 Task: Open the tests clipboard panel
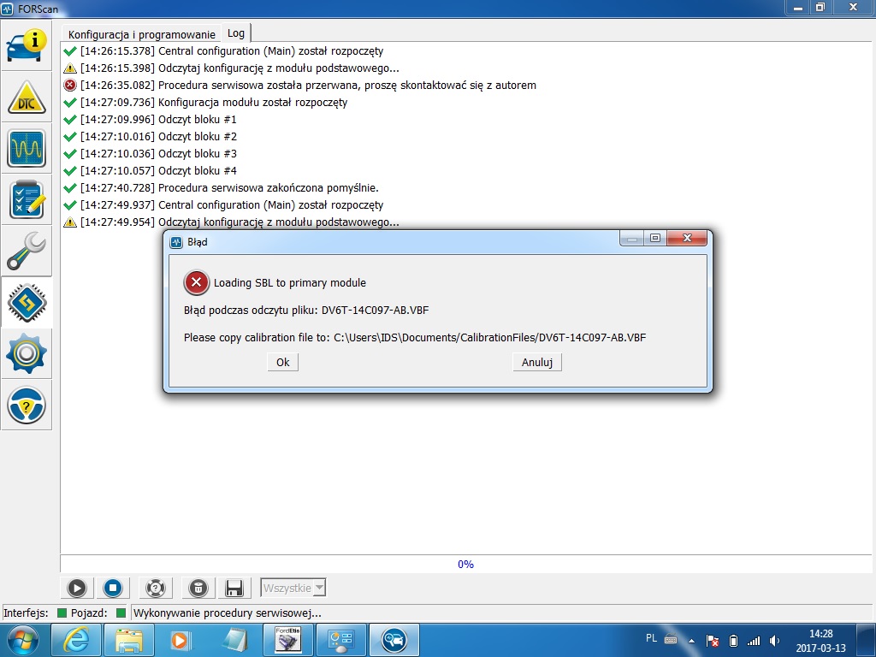pos(27,201)
